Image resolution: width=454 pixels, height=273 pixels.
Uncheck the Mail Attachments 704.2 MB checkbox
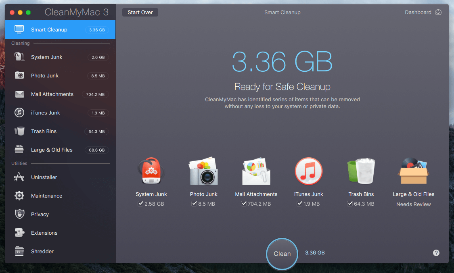pos(244,204)
